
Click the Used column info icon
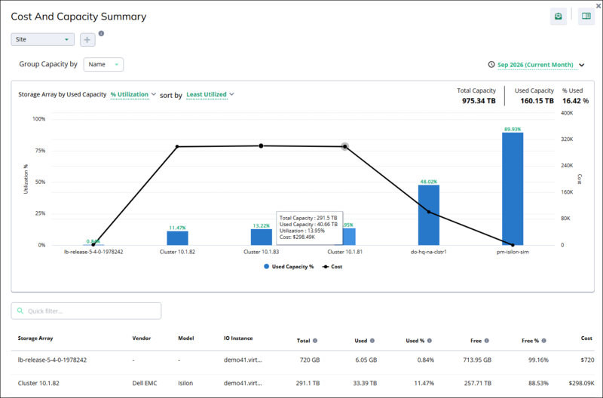372,341
